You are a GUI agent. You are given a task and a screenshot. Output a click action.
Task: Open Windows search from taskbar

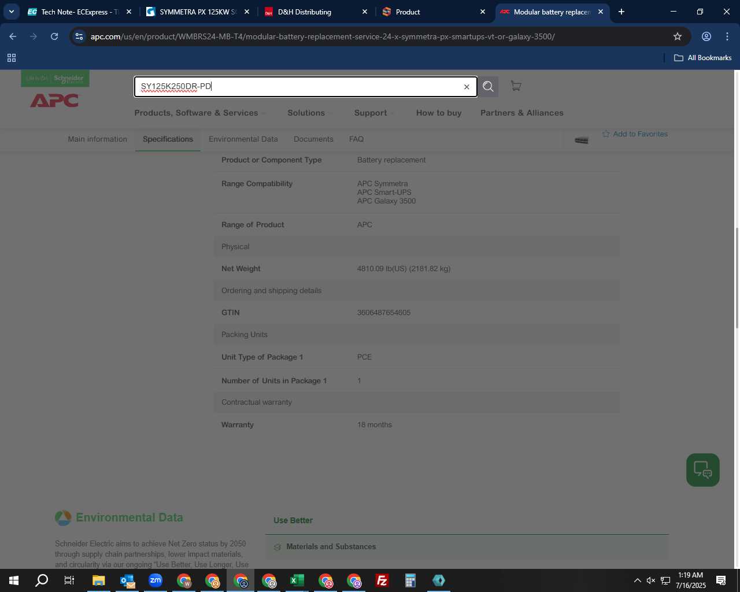tap(42, 580)
